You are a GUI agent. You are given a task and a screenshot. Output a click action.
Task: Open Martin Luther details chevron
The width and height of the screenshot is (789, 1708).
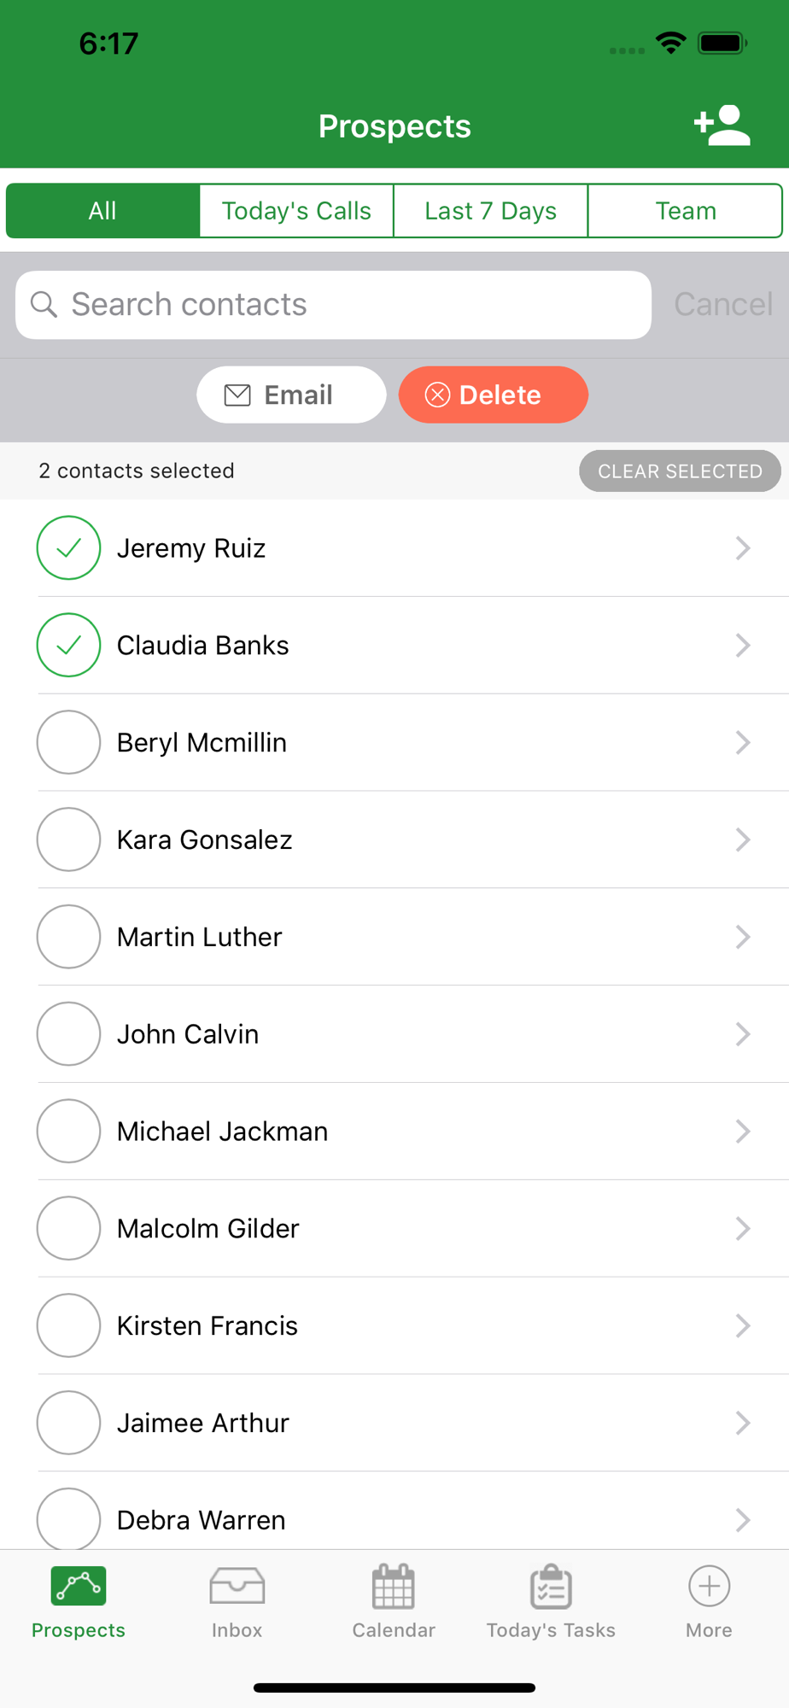[743, 937]
